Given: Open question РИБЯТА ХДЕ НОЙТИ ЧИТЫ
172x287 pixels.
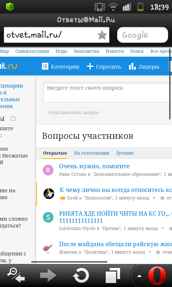Looking at the screenshot, I should [x=115, y=217].
